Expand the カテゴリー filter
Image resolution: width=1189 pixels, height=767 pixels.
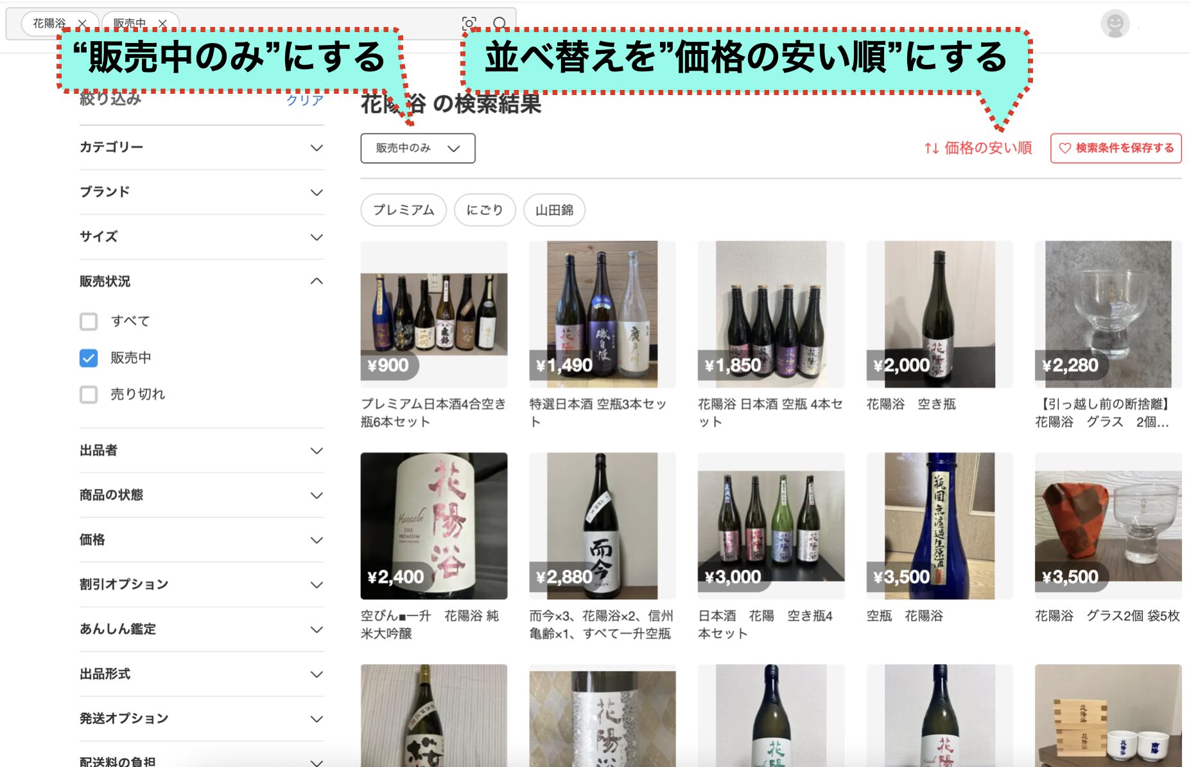202,148
